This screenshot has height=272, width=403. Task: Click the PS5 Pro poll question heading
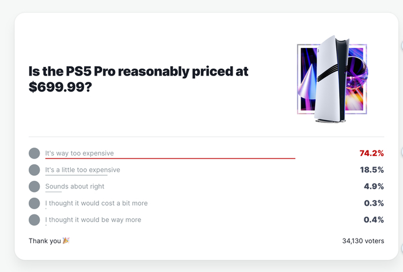coord(139,79)
